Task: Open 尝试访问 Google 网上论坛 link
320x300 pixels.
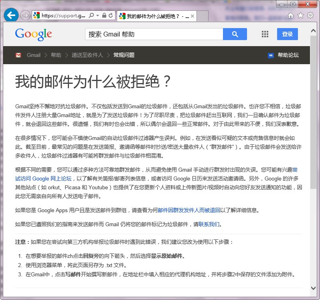Action: click(43, 178)
